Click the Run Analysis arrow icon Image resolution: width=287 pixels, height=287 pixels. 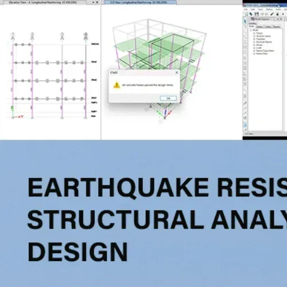[283, 14]
